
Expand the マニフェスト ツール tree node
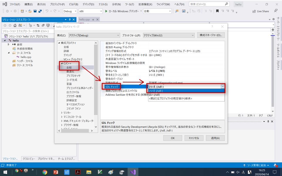[x=62, y=117]
